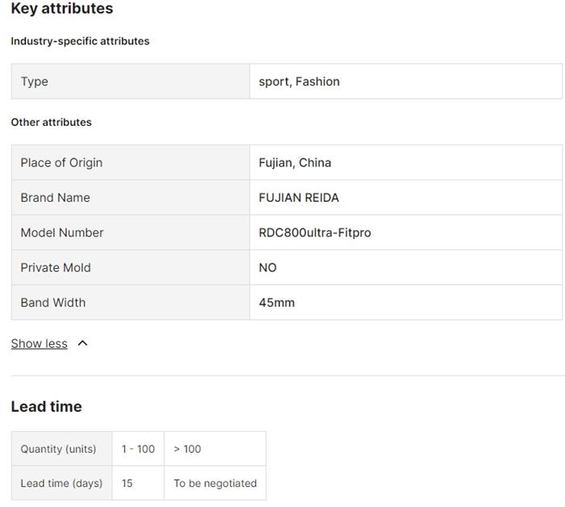Select the sport, Fashion value
565x507 pixels.
click(299, 82)
